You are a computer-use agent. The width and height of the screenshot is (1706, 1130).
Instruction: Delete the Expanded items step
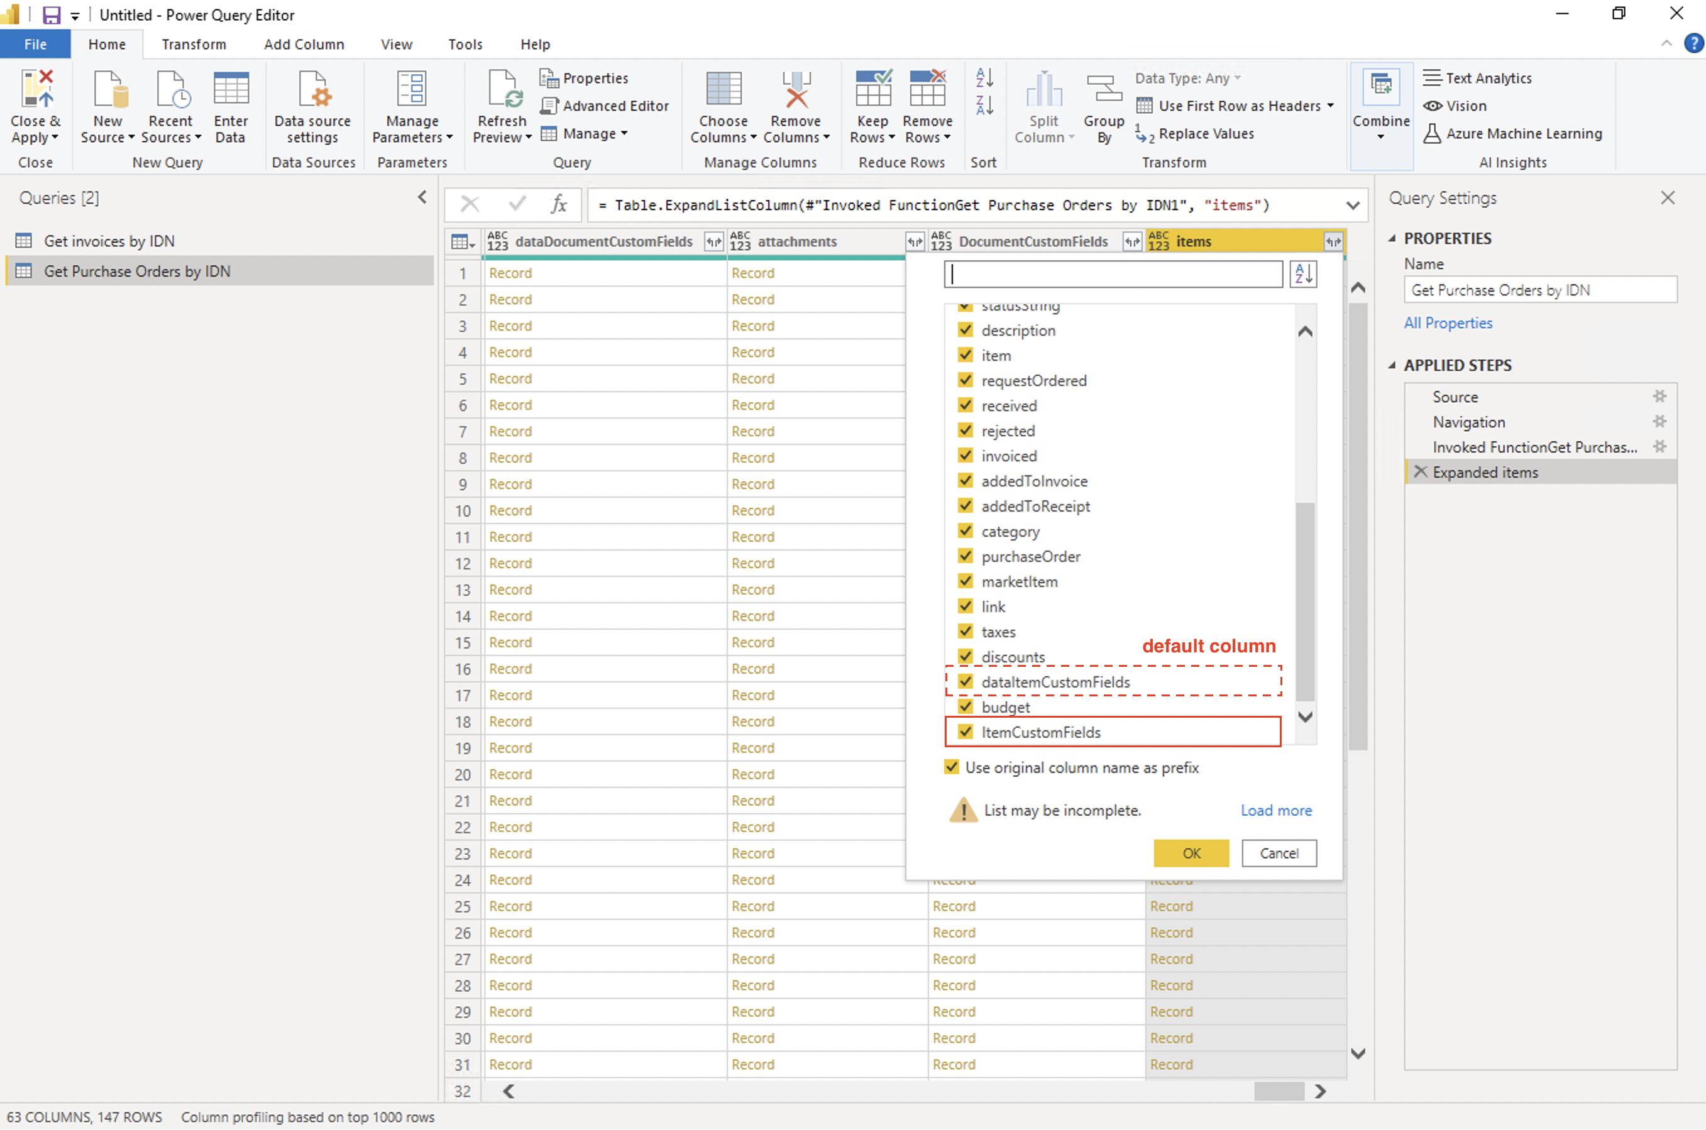coord(1420,472)
